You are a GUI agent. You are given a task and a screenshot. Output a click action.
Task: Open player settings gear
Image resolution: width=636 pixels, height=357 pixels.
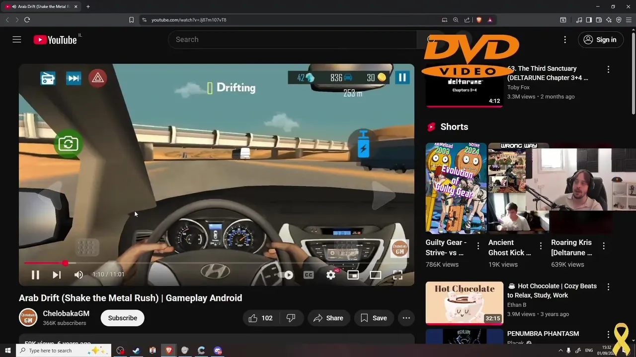(x=331, y=275)
